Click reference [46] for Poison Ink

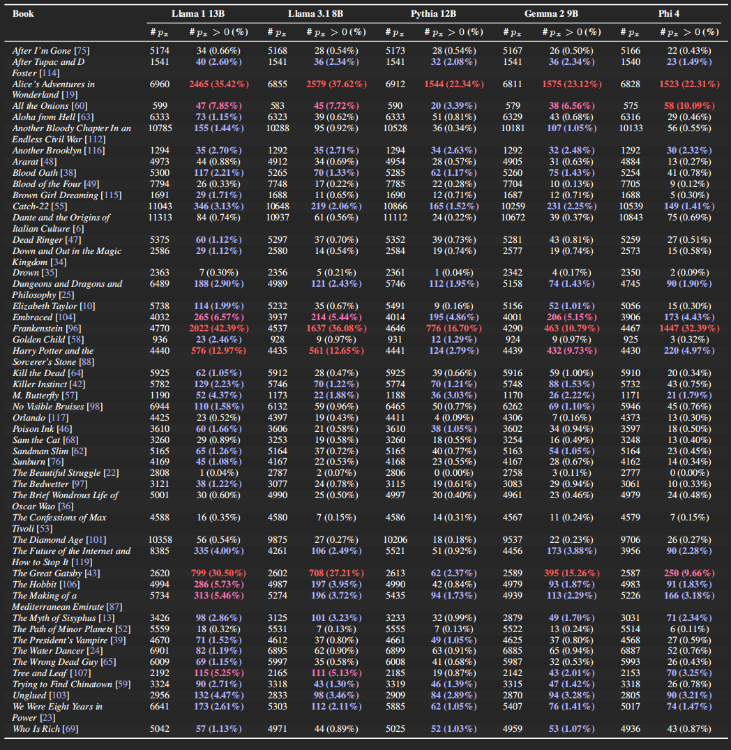(x=65, y=429)
